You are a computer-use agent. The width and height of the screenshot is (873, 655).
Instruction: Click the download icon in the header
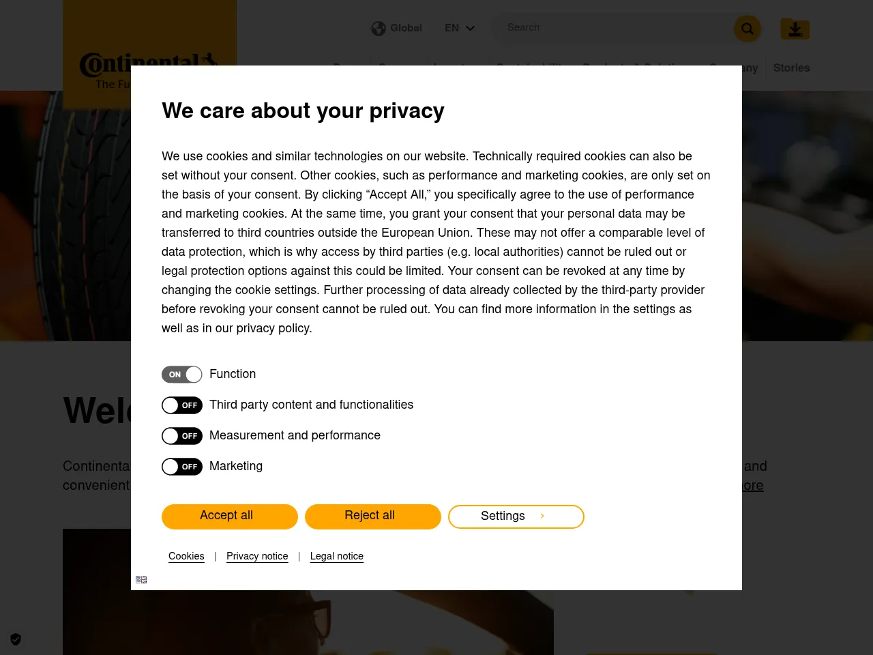[795, 29]
